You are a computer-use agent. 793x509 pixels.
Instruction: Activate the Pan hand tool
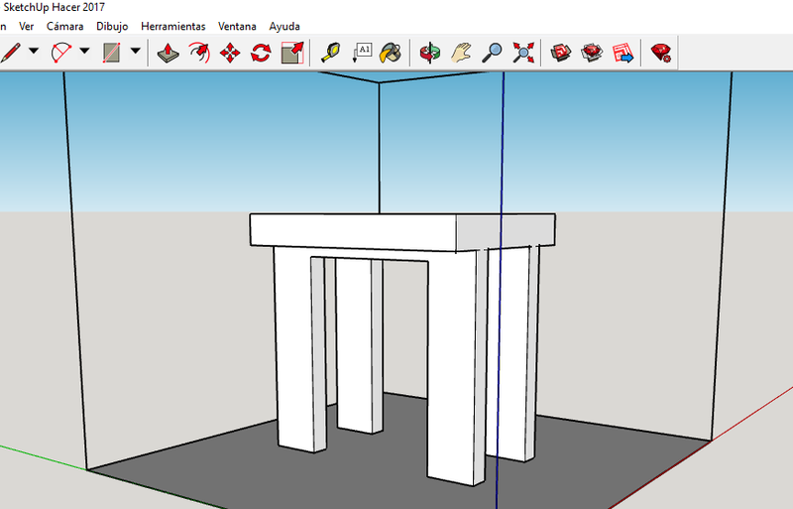[x=461, y=53]
